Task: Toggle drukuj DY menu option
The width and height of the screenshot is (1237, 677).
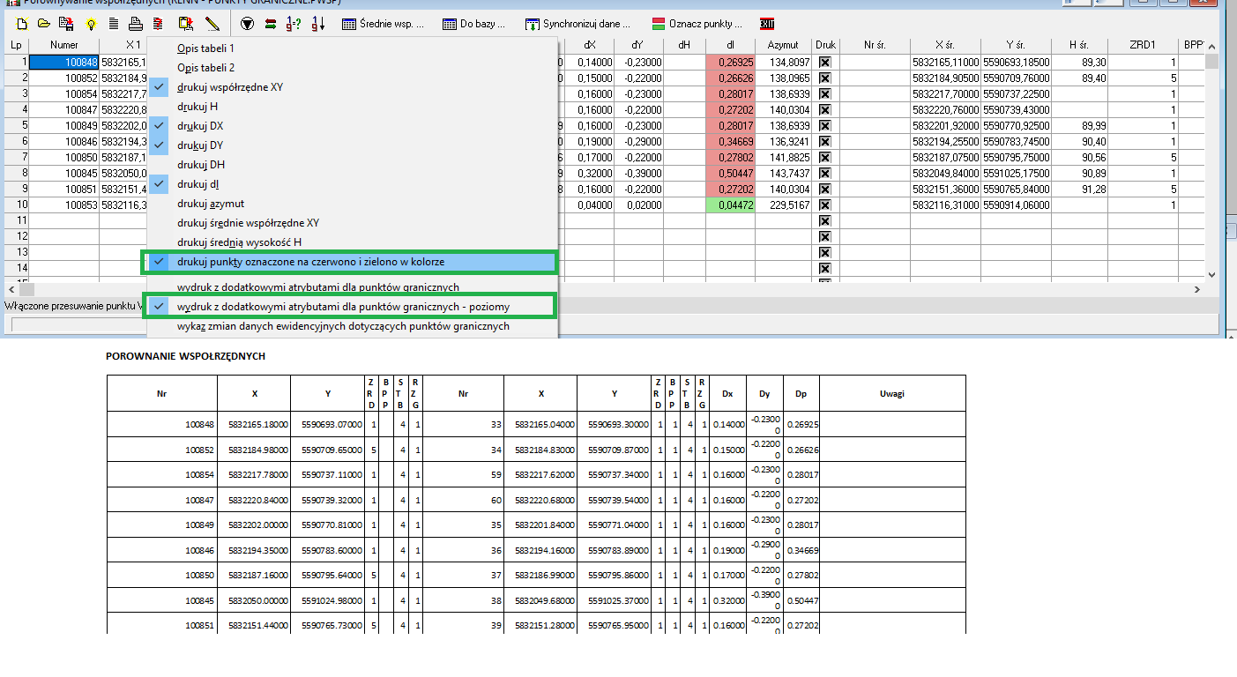Action: 353,145
